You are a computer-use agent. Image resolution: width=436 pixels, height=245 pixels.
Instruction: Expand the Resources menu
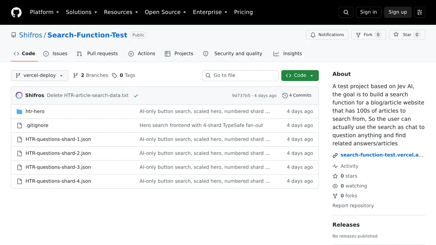point(121,12)
